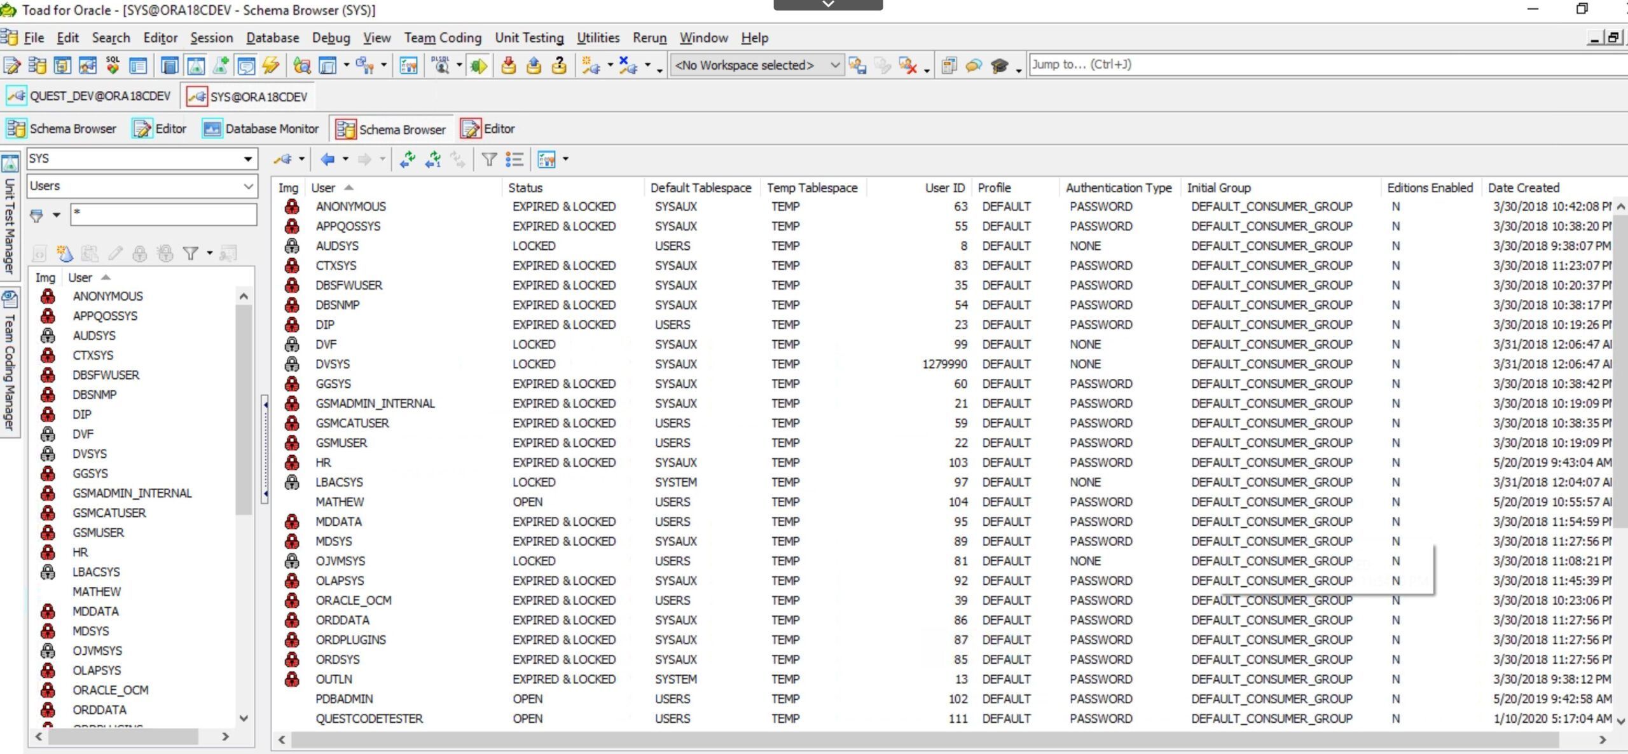Click the Commit icon with red arrow
The width and height of the screenshot is (1628, 754).
click(508, 65)
